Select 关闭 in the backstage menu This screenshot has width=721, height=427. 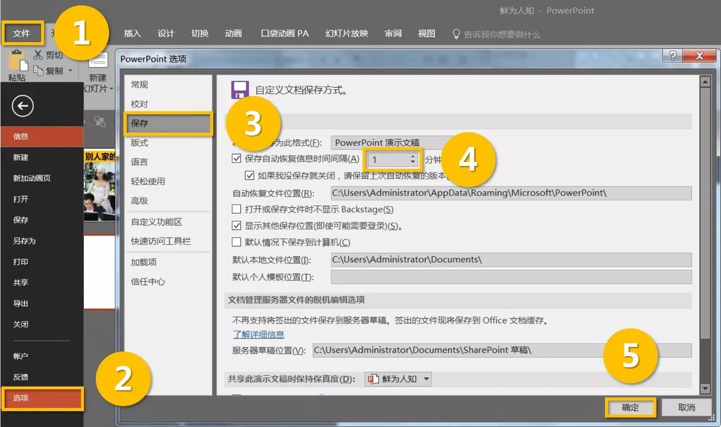click(x=42, y=325)
